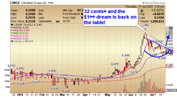Click the MA(11) 0.297 legend entry
This screenshot has height=97, width=177.
[x=20, y=36]
